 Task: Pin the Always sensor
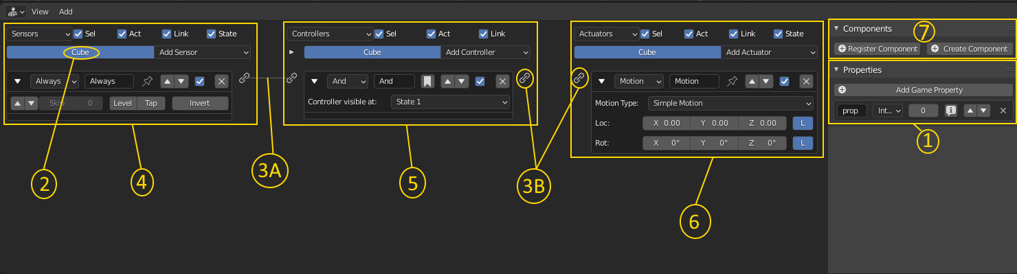(x=147, y=81)
